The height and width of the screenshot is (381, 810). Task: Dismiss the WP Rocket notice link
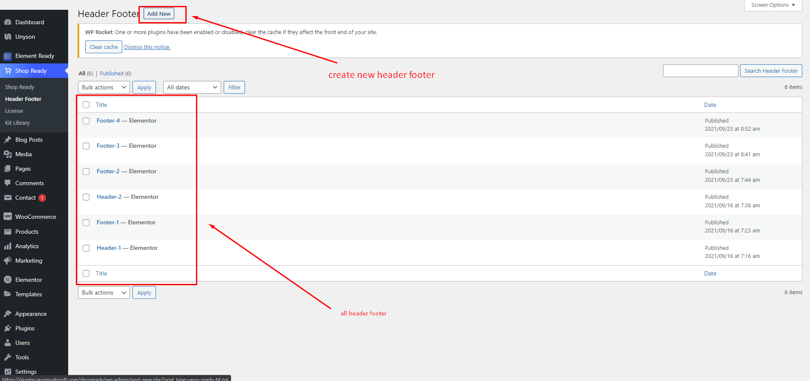(x=147, y=47)
